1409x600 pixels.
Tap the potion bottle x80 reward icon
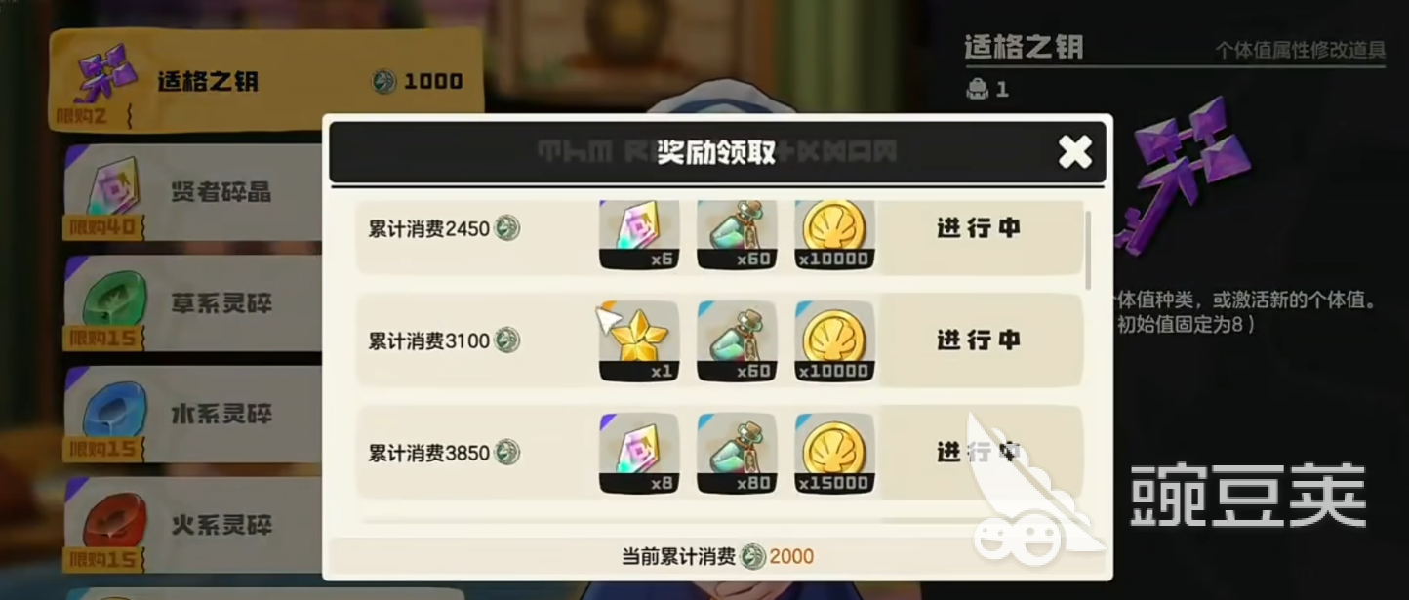[x=737, y=453]
